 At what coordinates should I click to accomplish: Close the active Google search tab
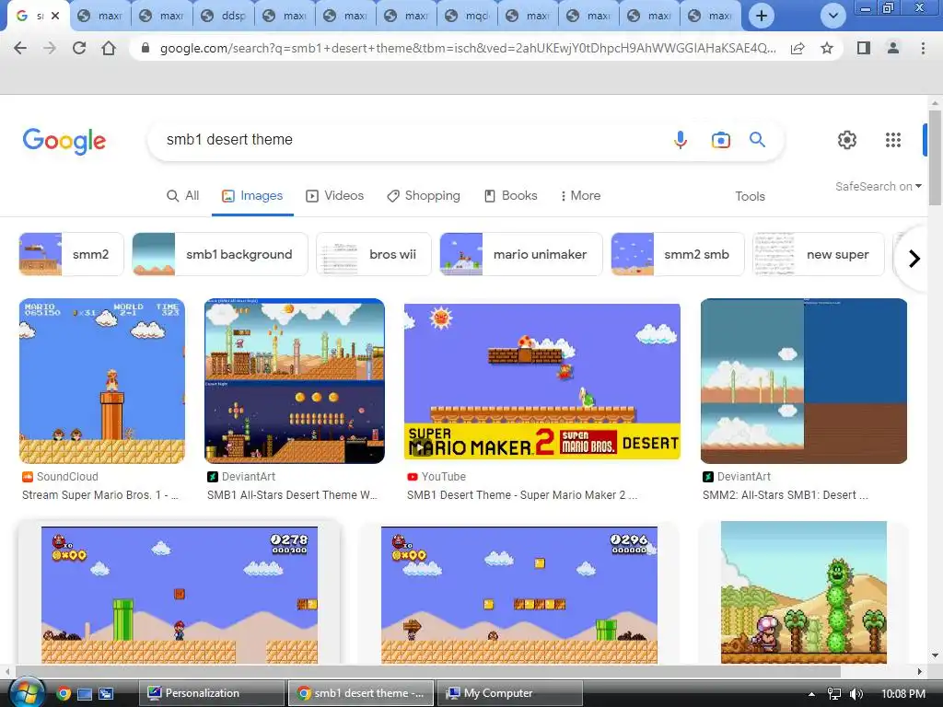tap(55, 16)
